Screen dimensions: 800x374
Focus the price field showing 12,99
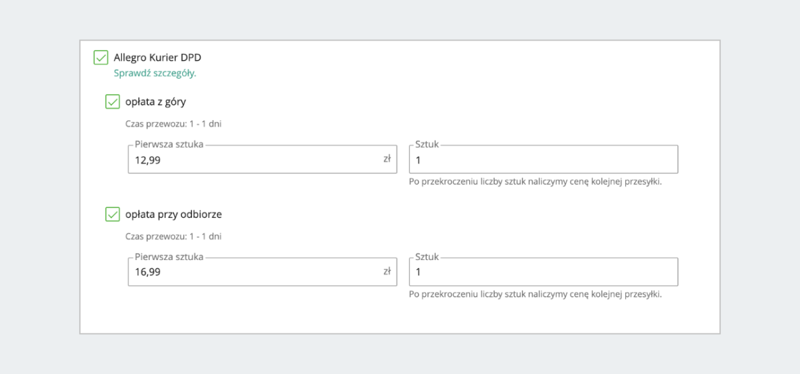tap(253, 160)
